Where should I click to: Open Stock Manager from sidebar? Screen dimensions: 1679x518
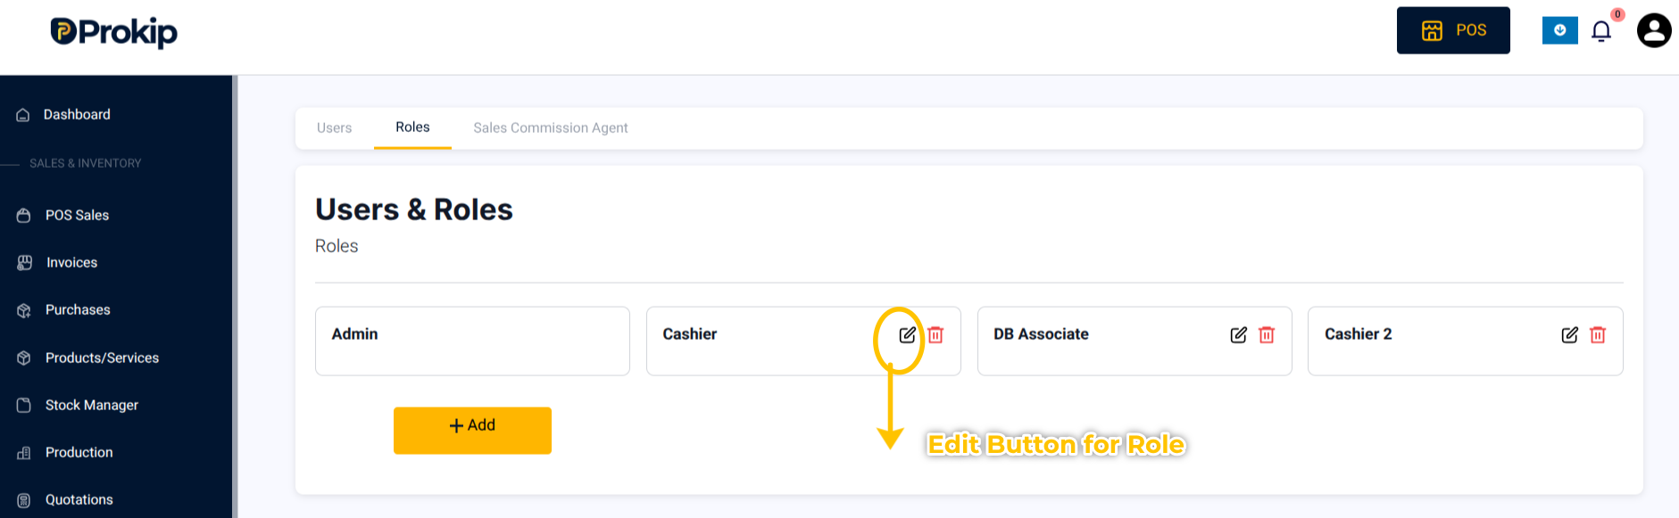pos(91,406)
